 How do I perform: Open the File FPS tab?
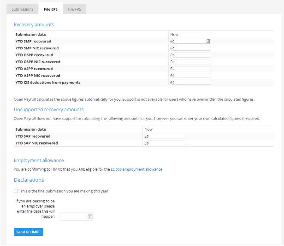coord(74,9)
